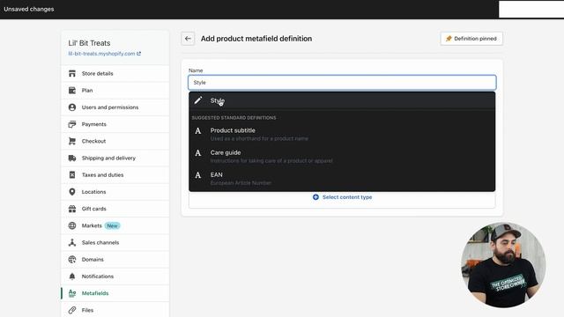Click the Plan icon in sidebar
Viewport: 564px width, 317px height.
pyautogui.click(x=72, y=90)
